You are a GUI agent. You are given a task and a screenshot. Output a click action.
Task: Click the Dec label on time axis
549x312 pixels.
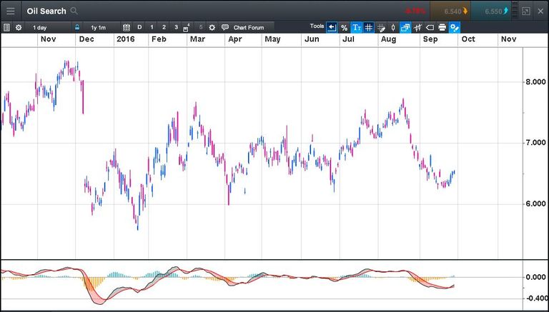86,39
